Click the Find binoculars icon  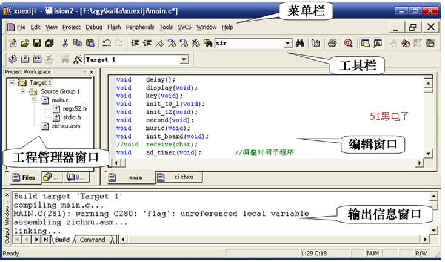(299, 43)
